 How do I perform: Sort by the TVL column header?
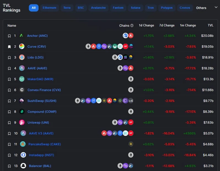pyautogui.click(x=210, y=25)
